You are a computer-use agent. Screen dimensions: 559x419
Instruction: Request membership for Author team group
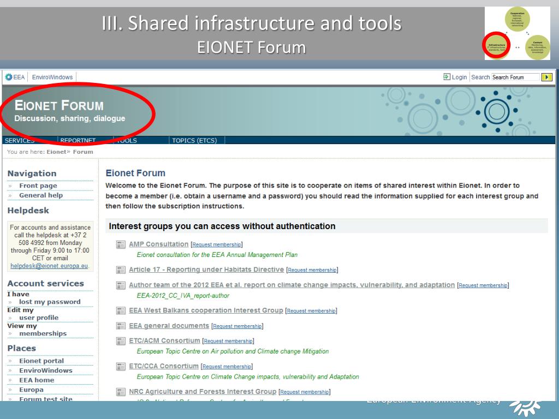483,285
